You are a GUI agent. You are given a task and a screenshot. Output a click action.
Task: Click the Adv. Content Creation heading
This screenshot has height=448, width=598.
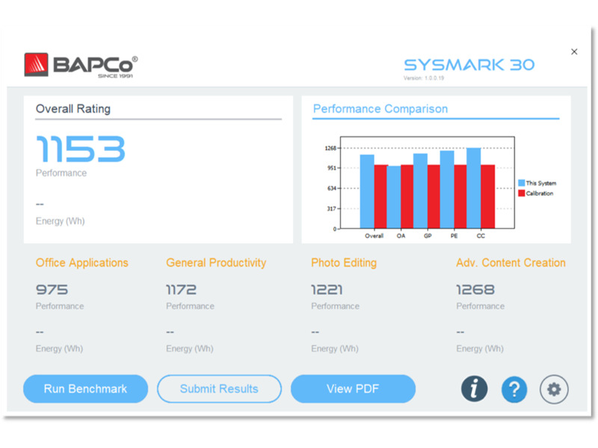click(x=511, y=263)
